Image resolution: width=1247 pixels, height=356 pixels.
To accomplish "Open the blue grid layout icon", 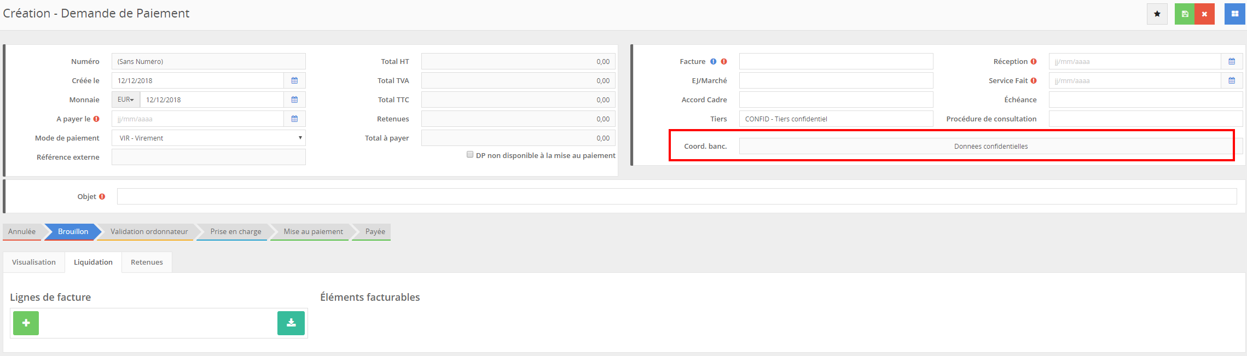I will (x=1234, y=14).
